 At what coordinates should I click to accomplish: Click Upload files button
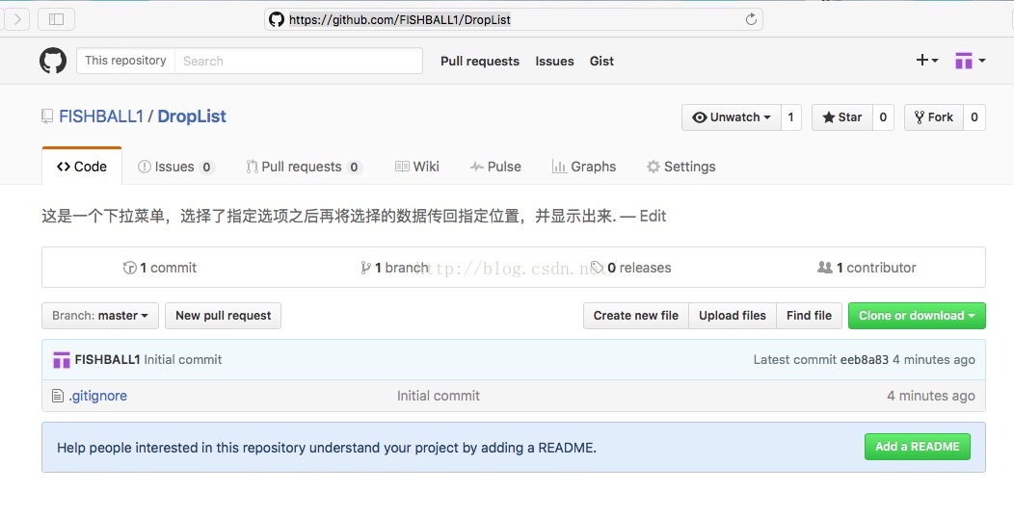coord(732,316)
